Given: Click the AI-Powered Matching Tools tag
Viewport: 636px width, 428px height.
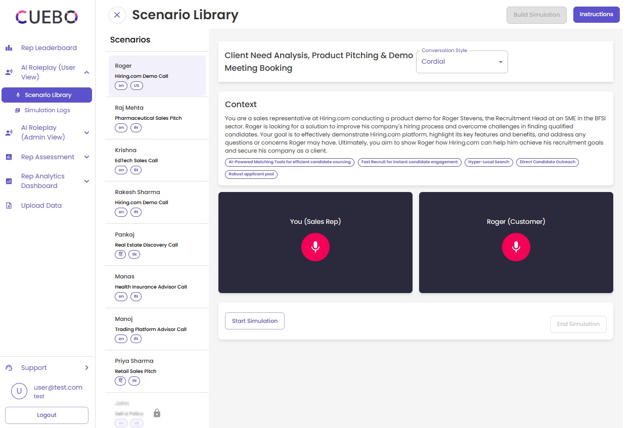Looking at the screenshot, I should [290, 162].
